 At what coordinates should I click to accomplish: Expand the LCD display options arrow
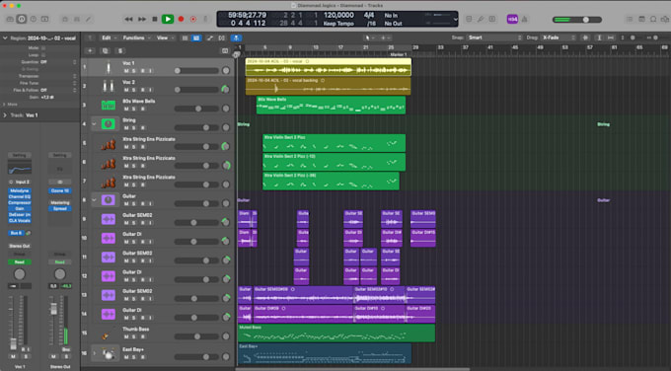point(455,19)
